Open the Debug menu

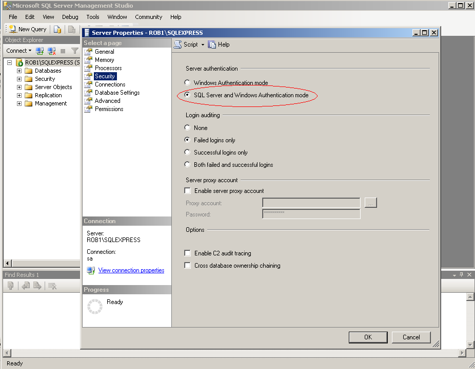[x=70, y=17]
